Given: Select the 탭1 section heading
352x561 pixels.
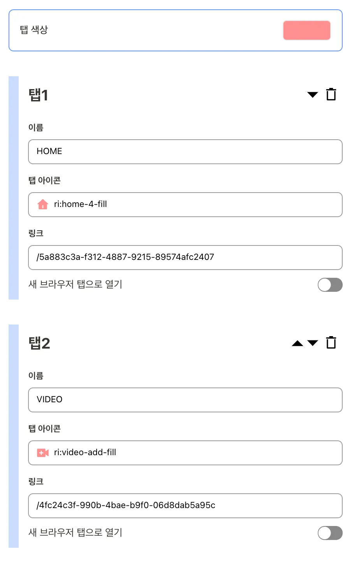Looking at the screenshot, I should (38, 95).
